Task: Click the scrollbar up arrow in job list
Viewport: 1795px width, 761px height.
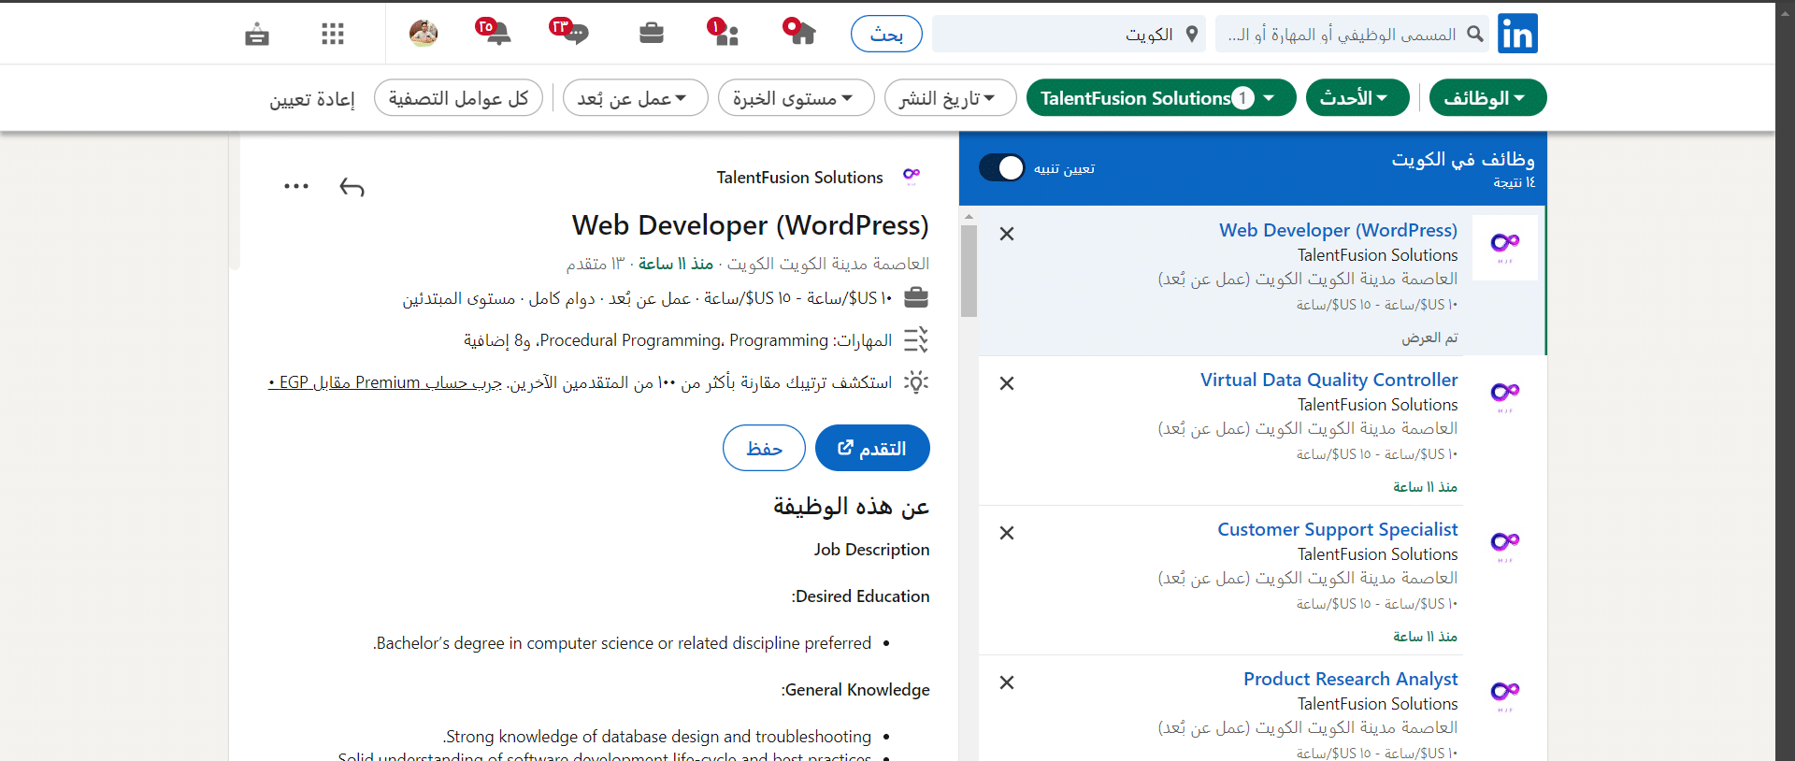Action: (x=969, y=216)
